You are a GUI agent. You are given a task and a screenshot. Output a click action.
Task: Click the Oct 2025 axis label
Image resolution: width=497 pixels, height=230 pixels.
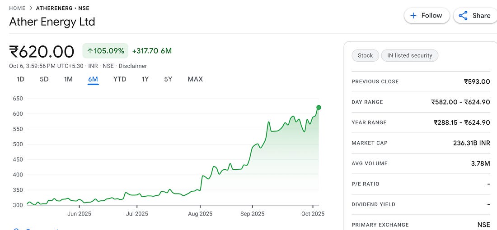313,214
